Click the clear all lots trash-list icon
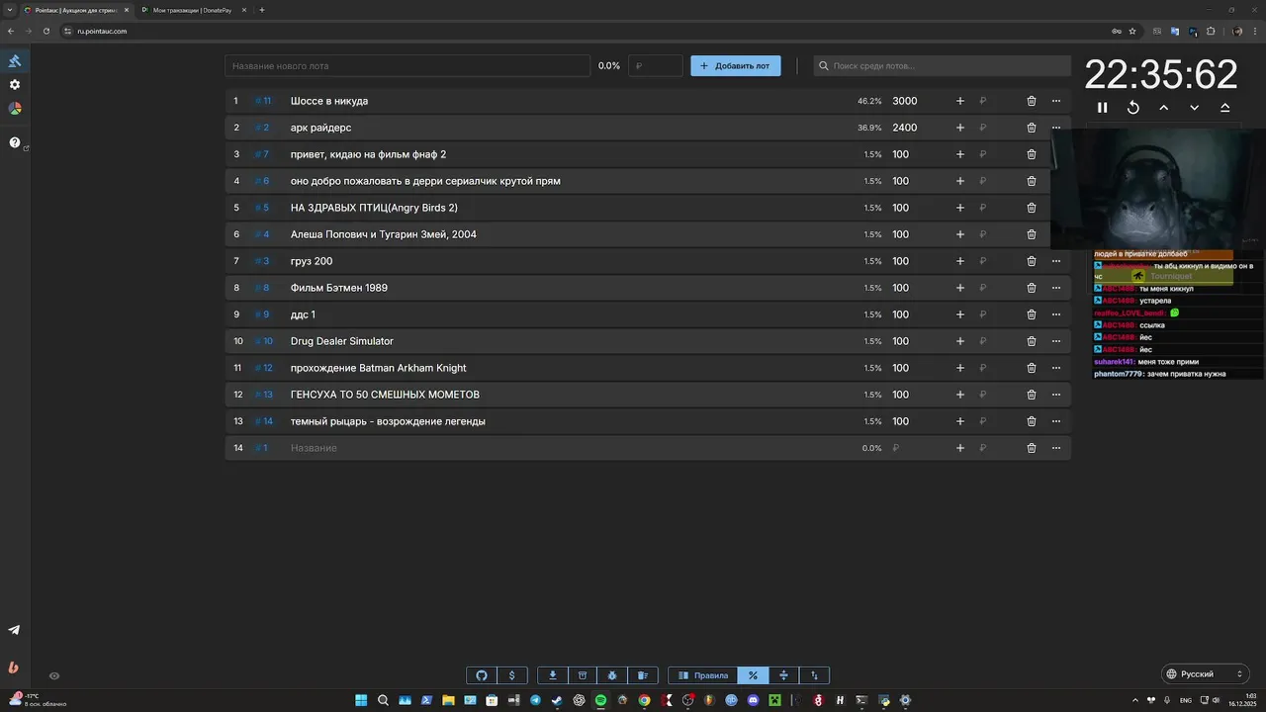 click(x=643, y=675)
